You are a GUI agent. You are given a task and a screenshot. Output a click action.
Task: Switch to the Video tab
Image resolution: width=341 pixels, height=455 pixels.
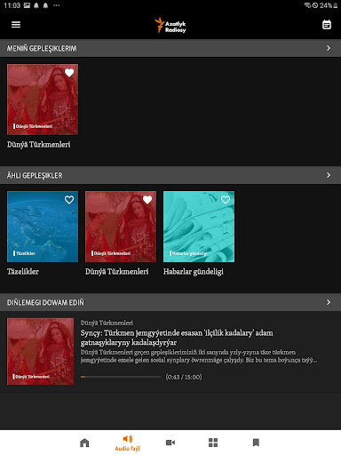click(170, 443)
